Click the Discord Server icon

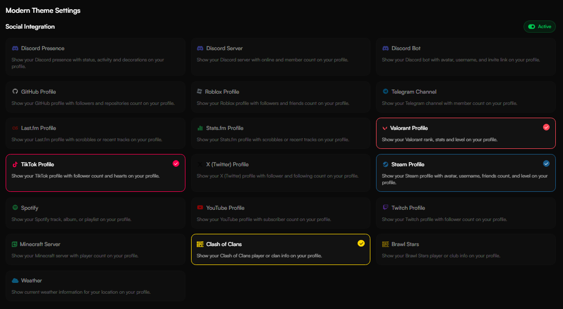click(200, 48)
